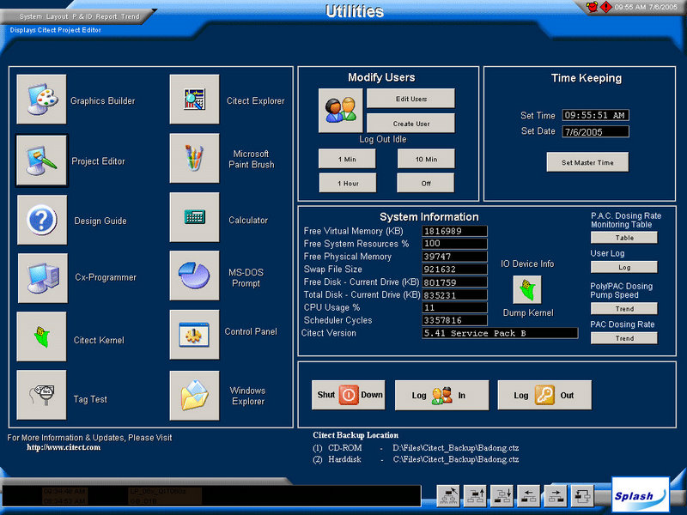Set idle logout to 10 Min

click(425, 159)
